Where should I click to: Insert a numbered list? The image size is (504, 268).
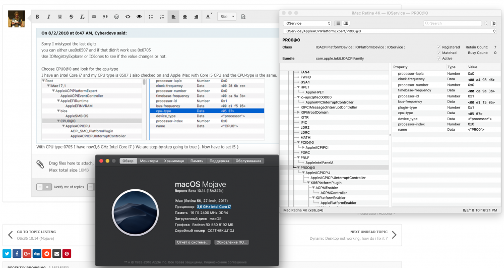click(162, 17)
